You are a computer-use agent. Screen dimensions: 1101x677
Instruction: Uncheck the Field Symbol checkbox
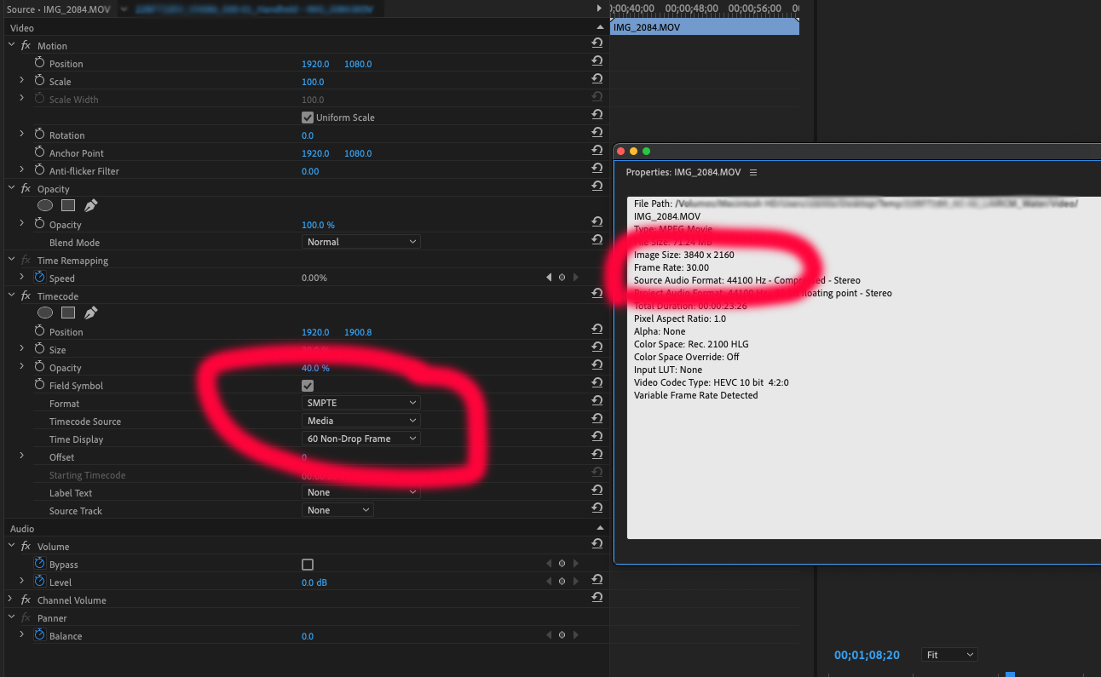(x=308, y=385)
